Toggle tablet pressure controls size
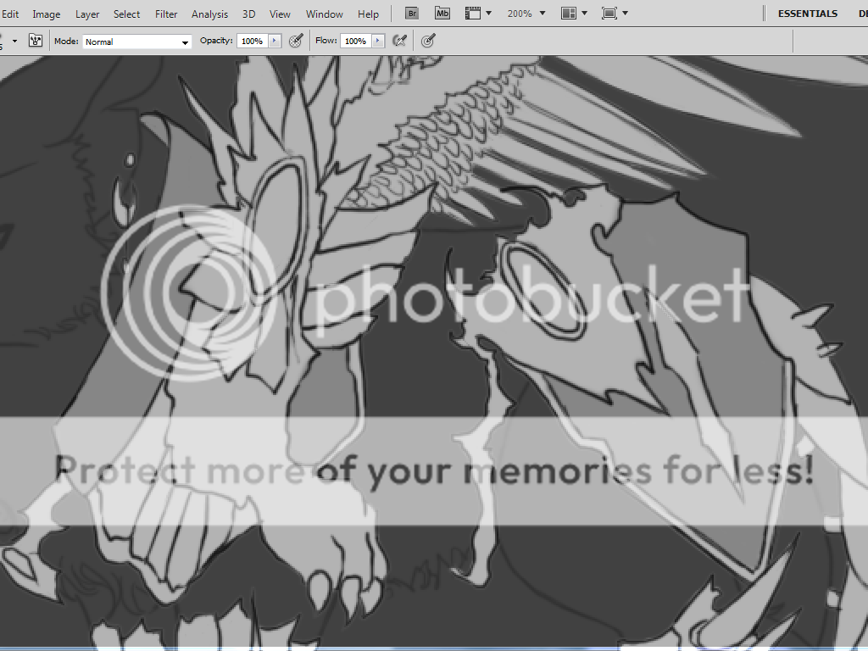 click(428, 41)
